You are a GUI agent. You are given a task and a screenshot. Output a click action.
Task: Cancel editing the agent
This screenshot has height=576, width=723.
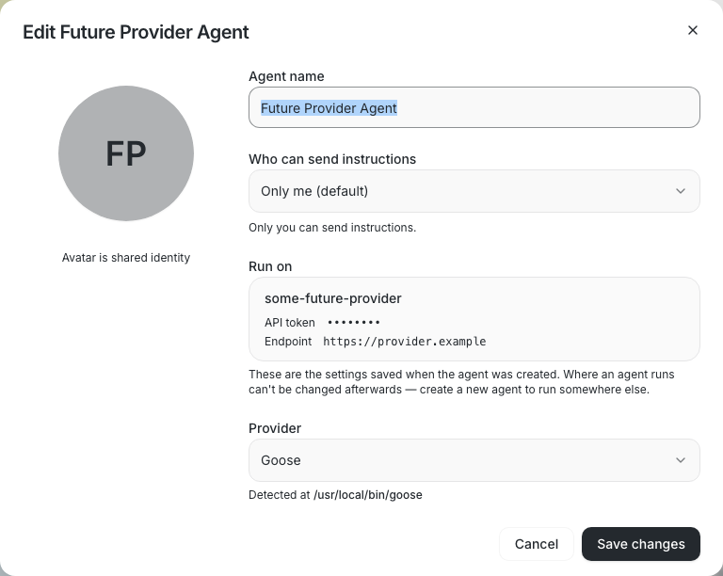pyautogui.click(x=537, y=544)
